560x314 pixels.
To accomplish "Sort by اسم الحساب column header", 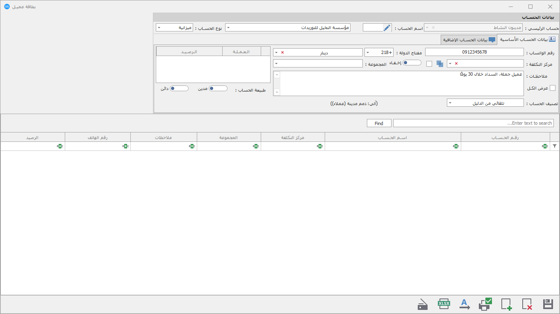I will tap(393, 137).
